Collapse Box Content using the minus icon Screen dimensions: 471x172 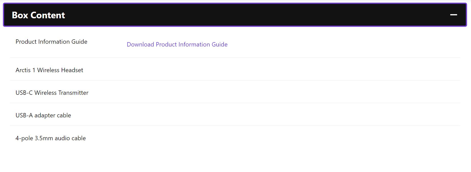click(x=453, y=15)
